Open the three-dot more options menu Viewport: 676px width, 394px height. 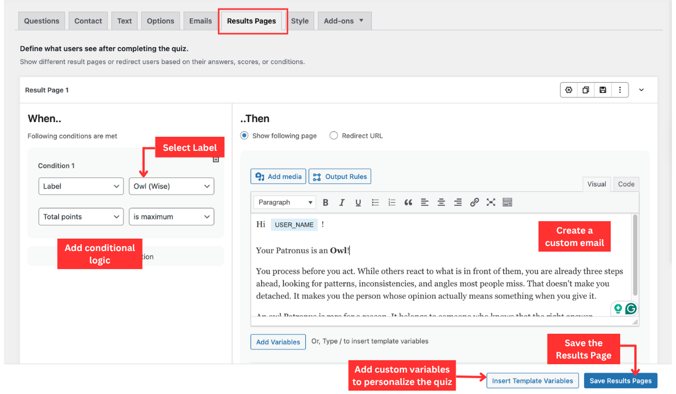pyautogui.click(x=620, y=90)
